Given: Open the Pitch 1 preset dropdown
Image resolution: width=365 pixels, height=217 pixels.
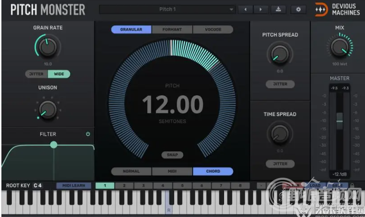Looking at the screenshot, I should (167, 9).
